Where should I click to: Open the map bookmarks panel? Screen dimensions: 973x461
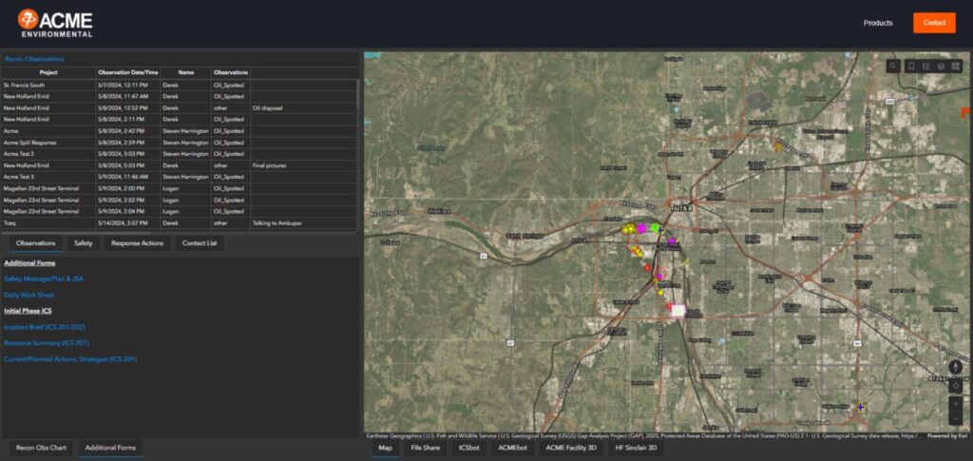[x=911, y=66]
